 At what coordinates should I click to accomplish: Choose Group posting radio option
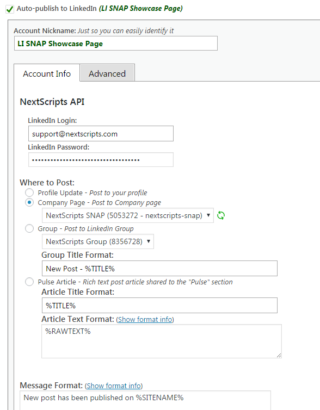pyautogui.click(x=29, y=228)
